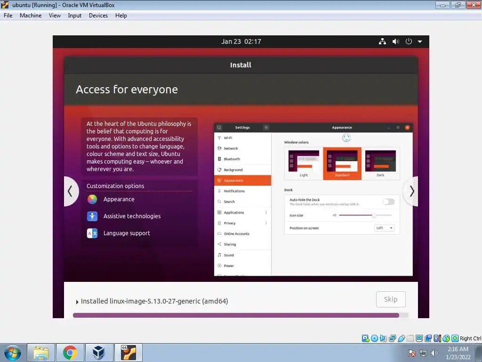Click the Ubuntu top bar volume icon
Viewport: 482px width, 362px height.
click(x=395, y=41)
